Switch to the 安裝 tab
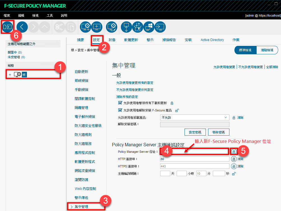 (188, 40)
